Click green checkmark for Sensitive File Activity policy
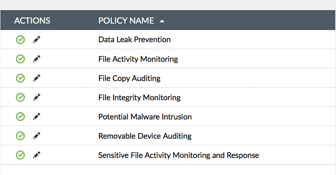Image resolution: width=336 pixels, height=175 pixels. 20,155
